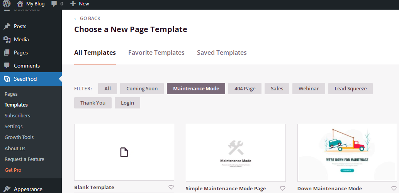Favorite Simple Maintenance Mode Page heart
Image resolution: width=399 pixels, height=193 pixels.
pos(283,188)
